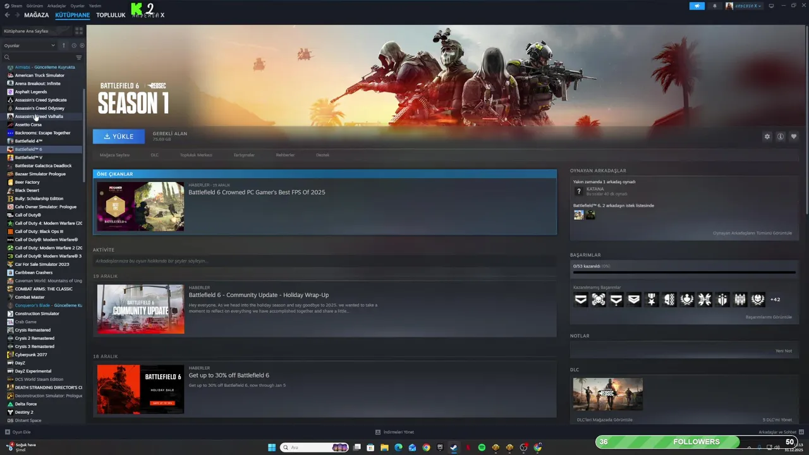Open the Steam icon in Windows taskbar
Viewport: 809px width, 455px height.
454,447
